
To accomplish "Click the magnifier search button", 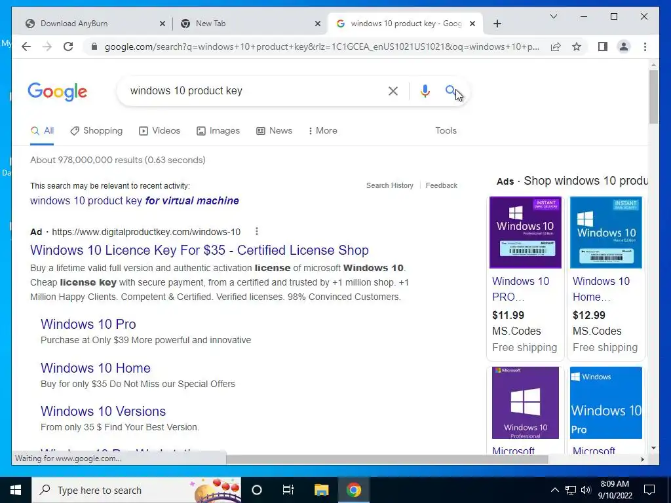I will [450, 90].
